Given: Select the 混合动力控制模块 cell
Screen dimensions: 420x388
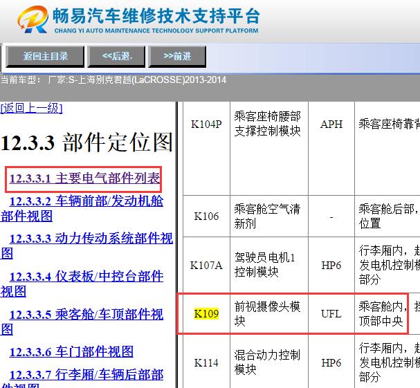Looking at the screenshot, I should pos(269,362).
